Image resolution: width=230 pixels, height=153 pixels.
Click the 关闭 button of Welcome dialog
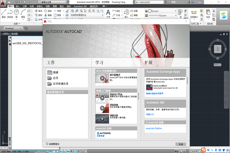(181, 144)
